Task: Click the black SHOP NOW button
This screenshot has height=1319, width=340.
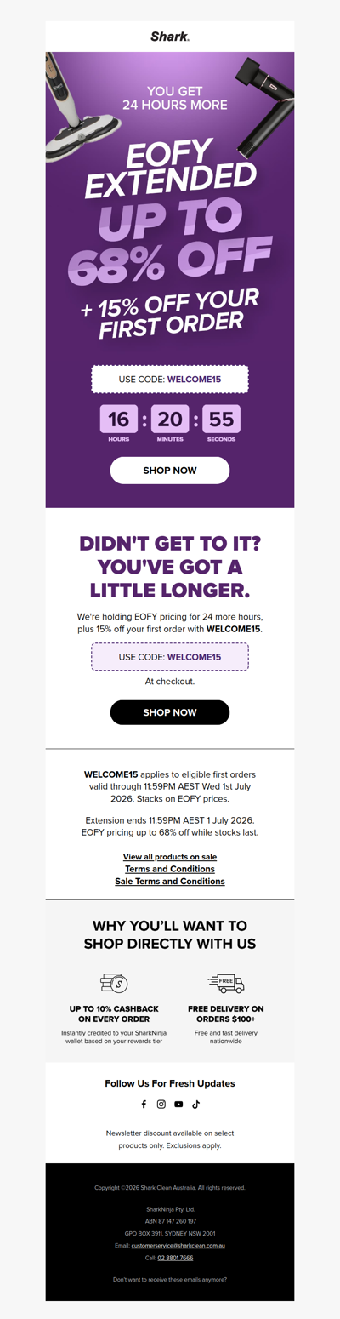Action: click(170, 712)
